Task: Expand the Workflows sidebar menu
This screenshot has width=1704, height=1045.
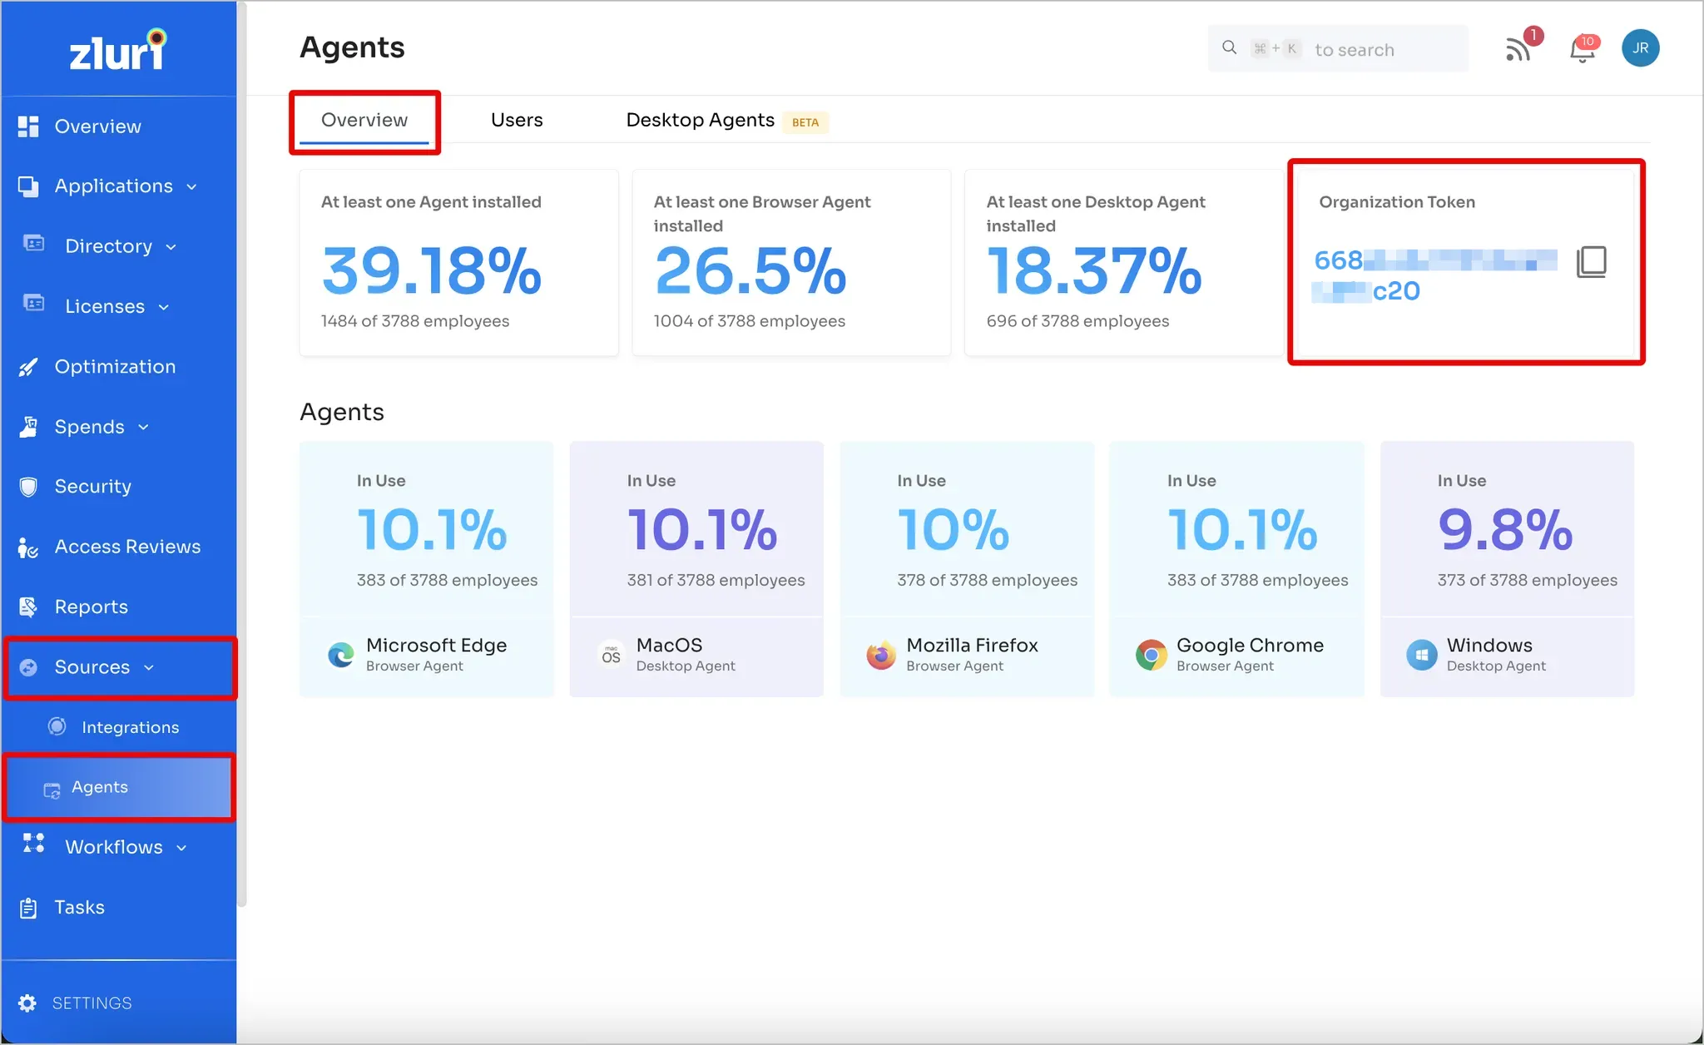Action: coord(114,847)
